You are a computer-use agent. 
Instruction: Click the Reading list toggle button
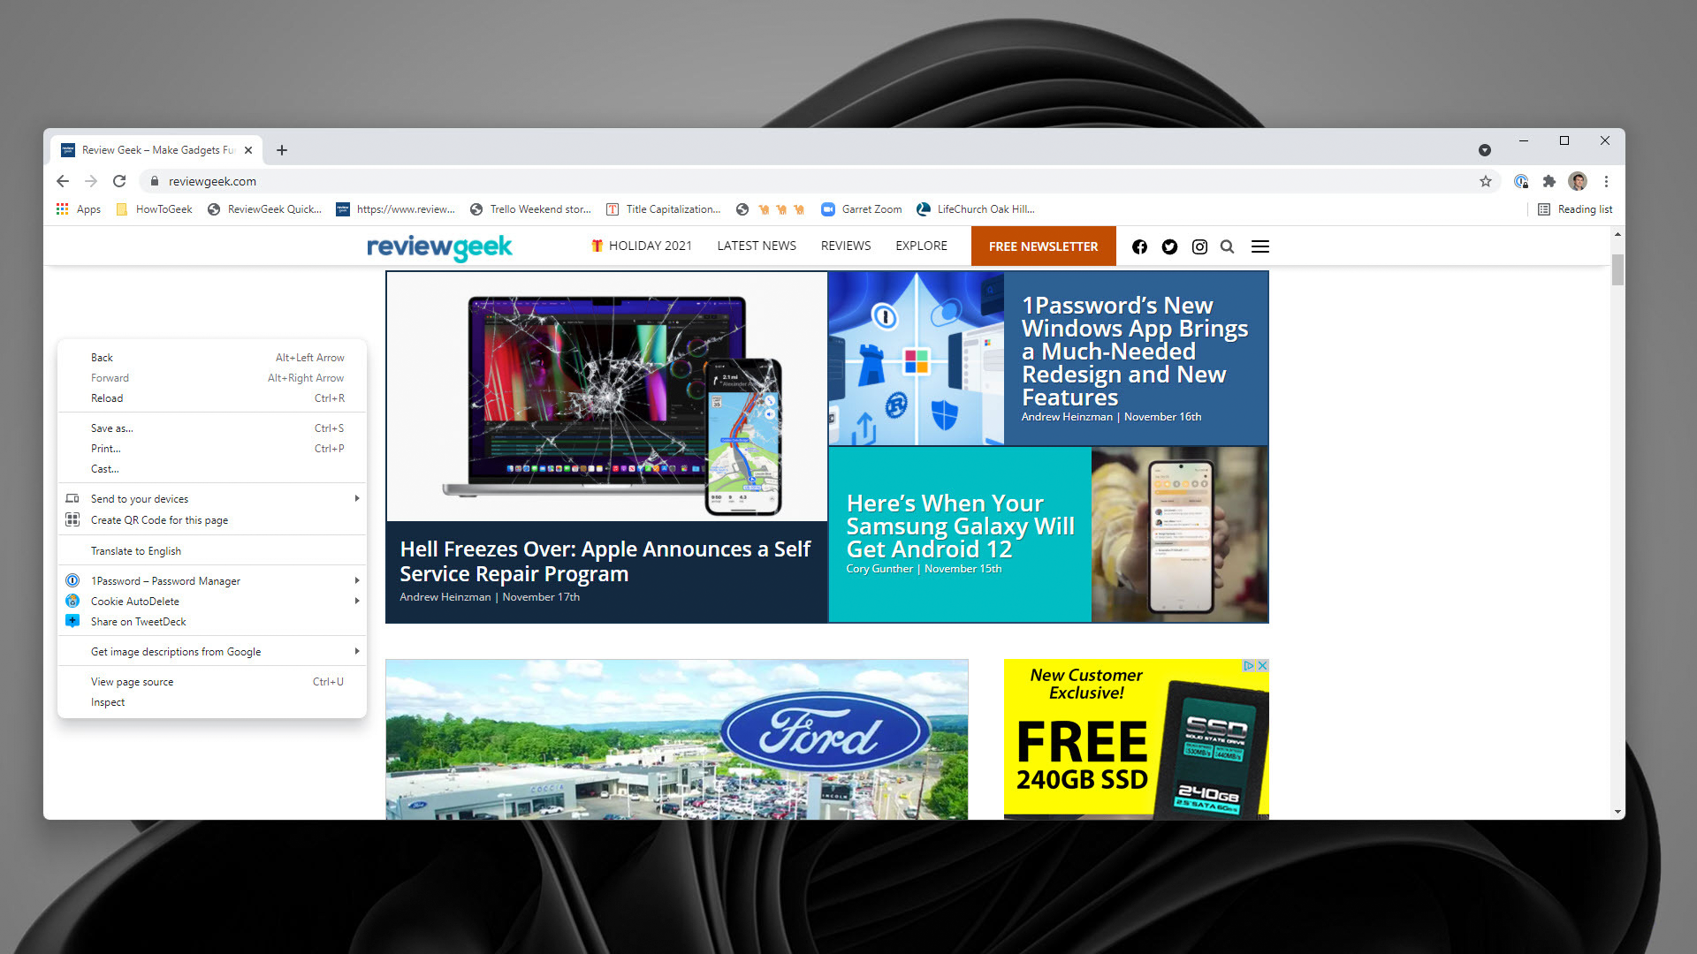coord(1575,208)
